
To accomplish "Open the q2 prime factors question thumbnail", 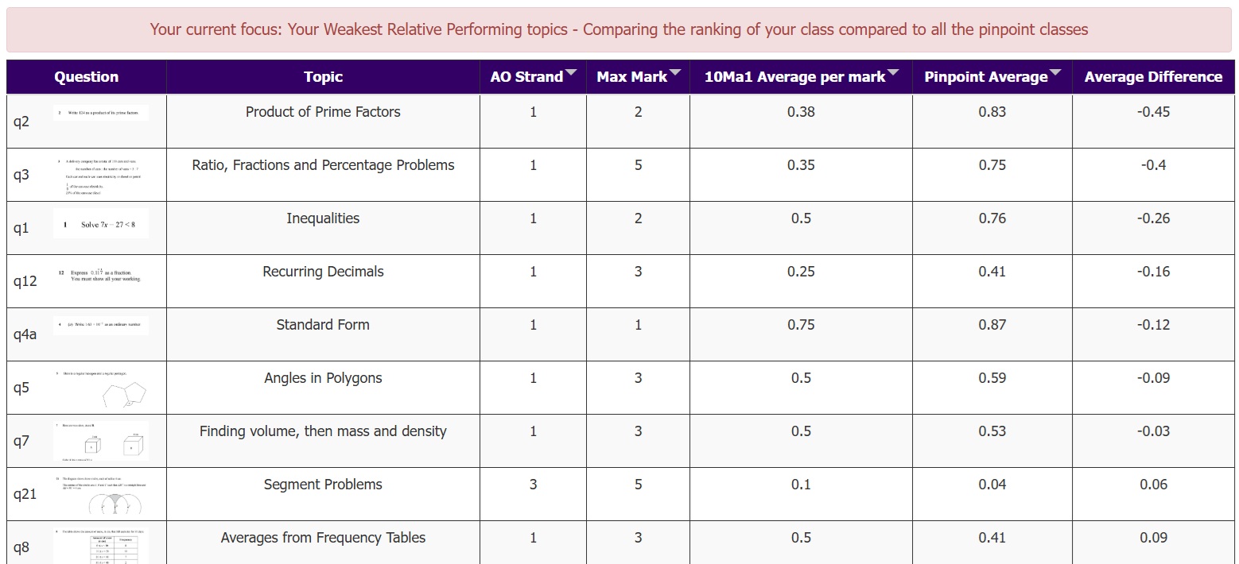I will click(100, 114).
